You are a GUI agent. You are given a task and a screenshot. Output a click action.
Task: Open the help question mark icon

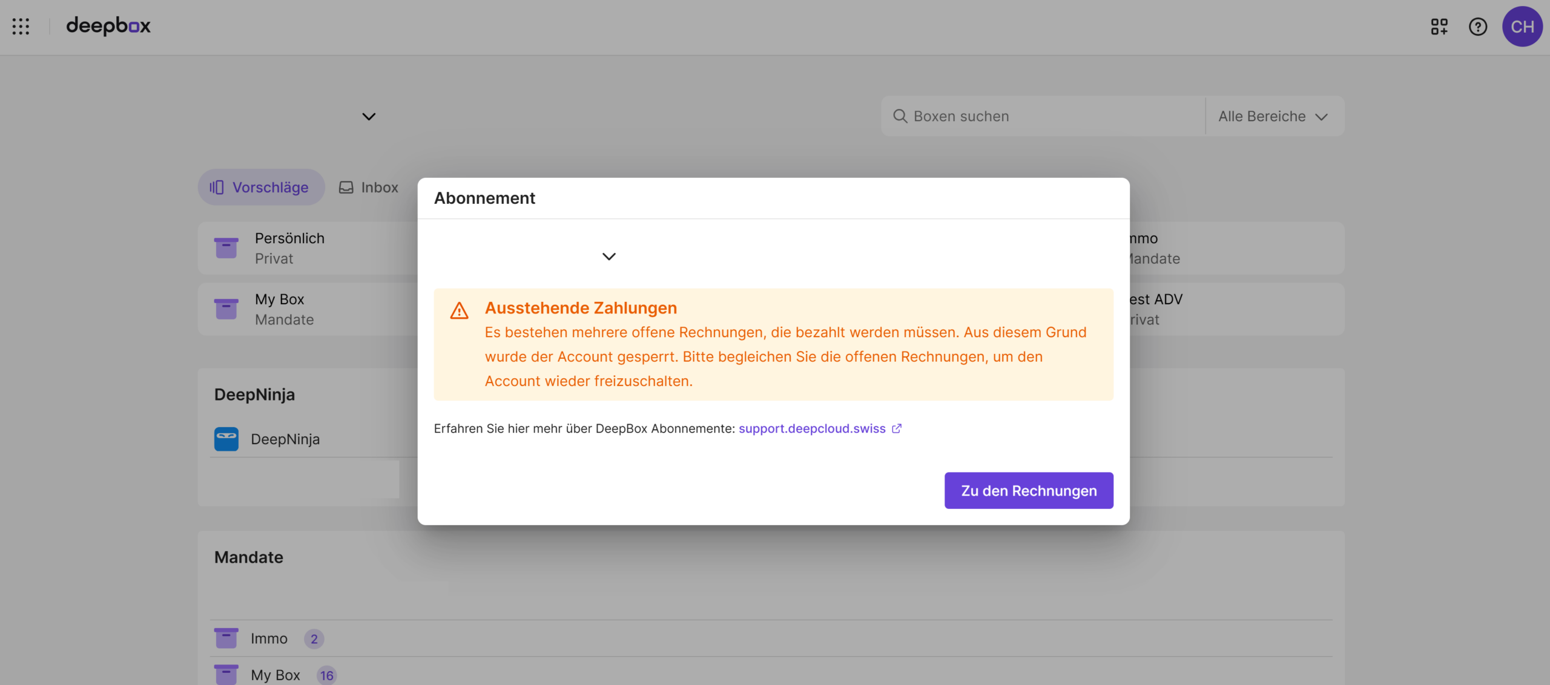[1477, 27]
